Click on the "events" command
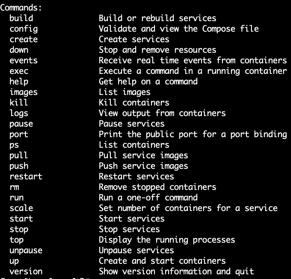Screen dimensions: 291x279 (x=24, y=60)
